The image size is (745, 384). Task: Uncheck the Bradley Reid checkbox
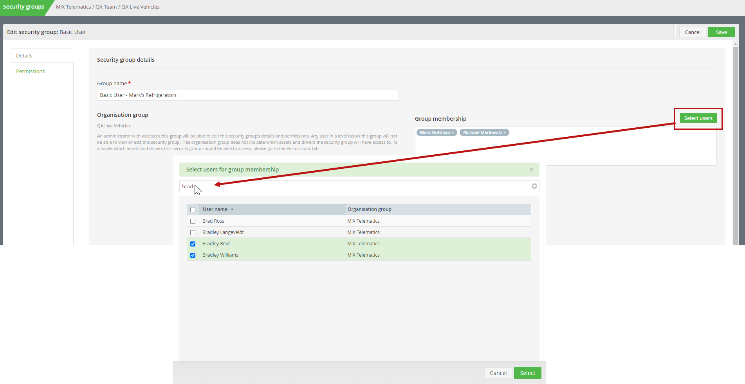193,244
